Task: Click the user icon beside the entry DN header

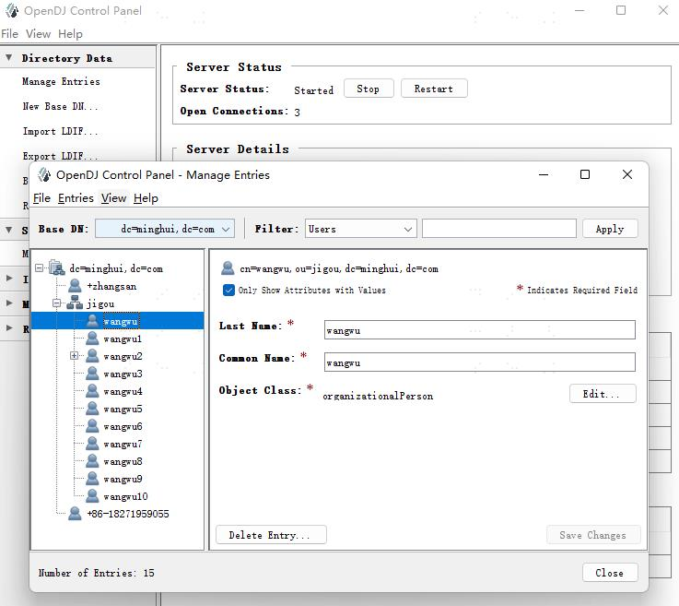Action: [228, 268]
